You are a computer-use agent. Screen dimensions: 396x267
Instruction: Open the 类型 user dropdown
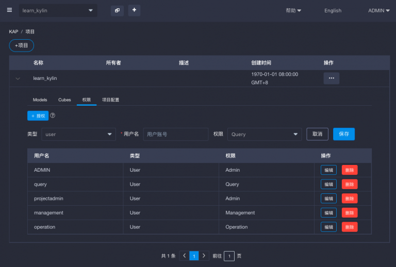point(78,134)
